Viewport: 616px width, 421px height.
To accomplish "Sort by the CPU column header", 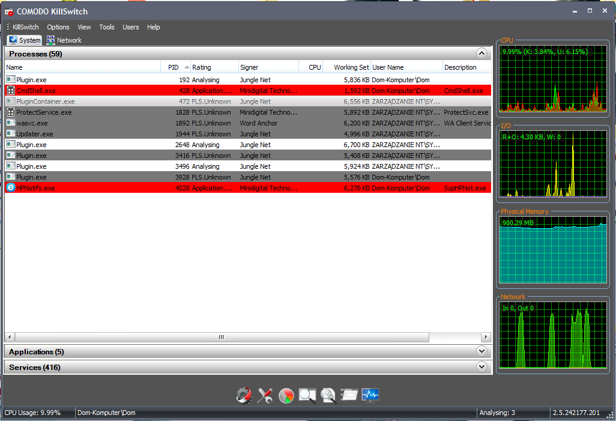I will 311,67.
